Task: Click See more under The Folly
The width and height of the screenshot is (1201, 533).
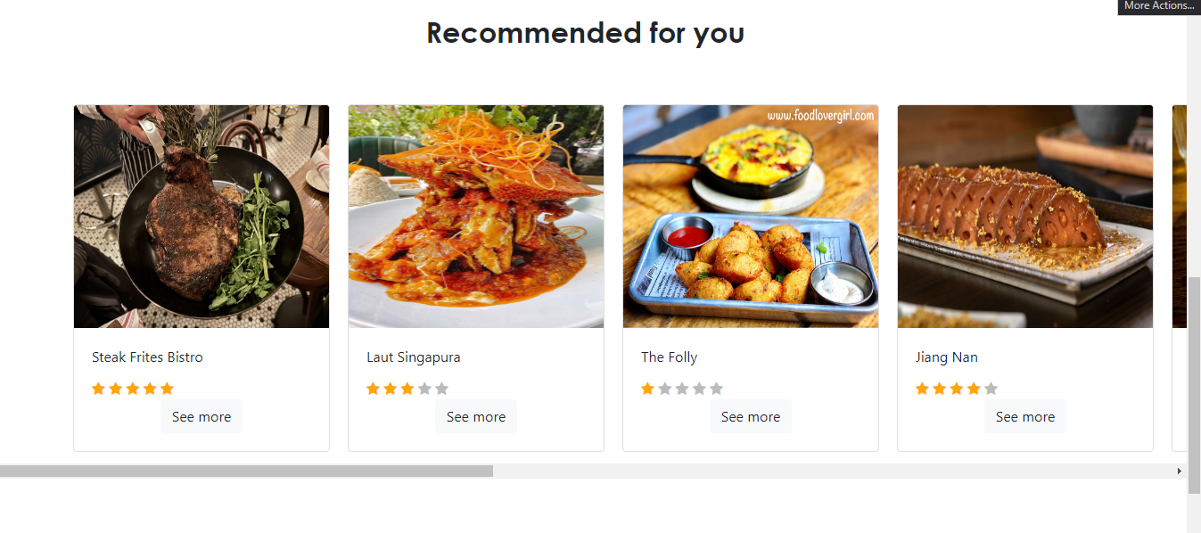Action: pos(750,415)
